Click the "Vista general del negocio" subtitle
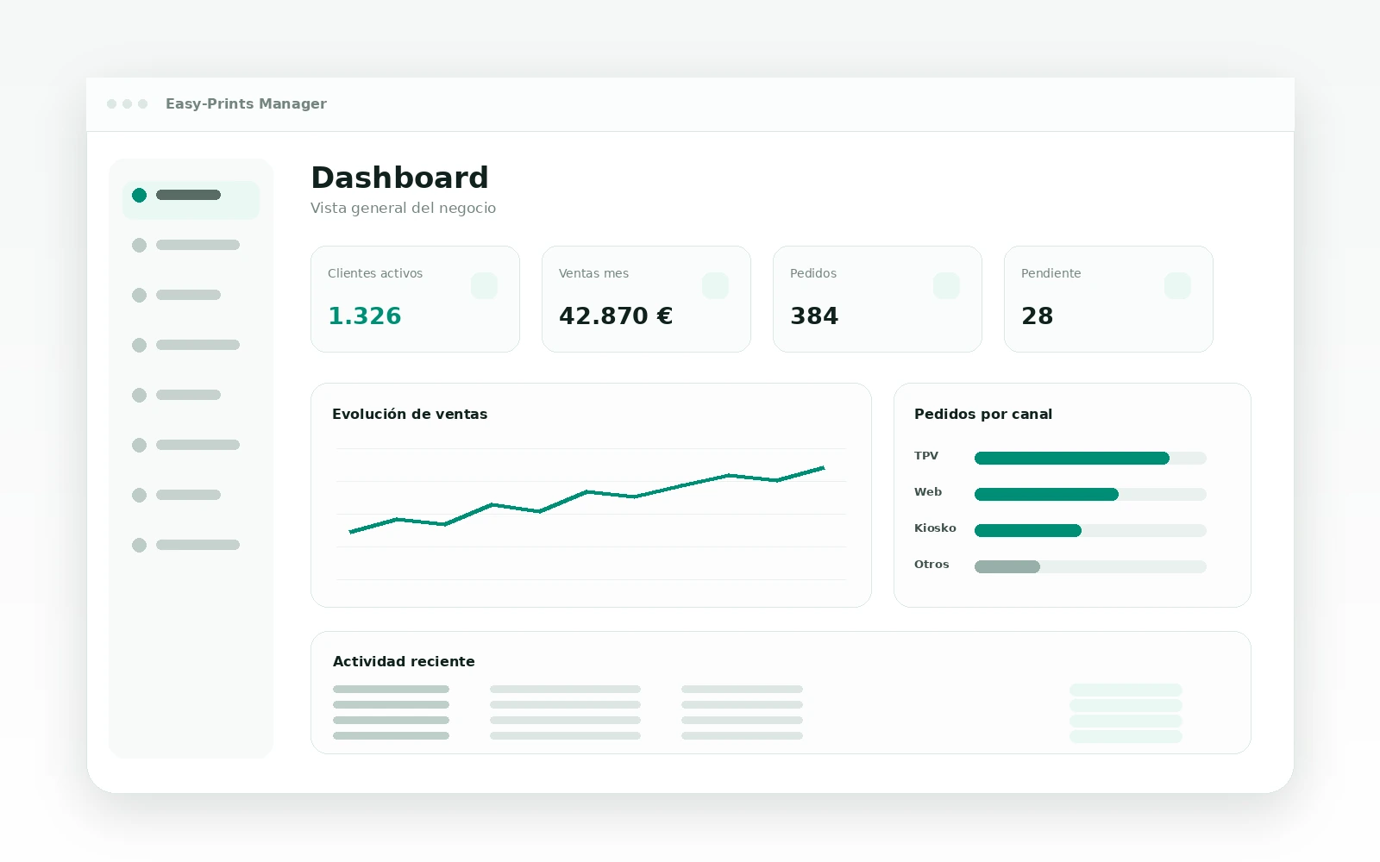The width and height of the screenshot is (1380, 862). [x=403, y=208]
